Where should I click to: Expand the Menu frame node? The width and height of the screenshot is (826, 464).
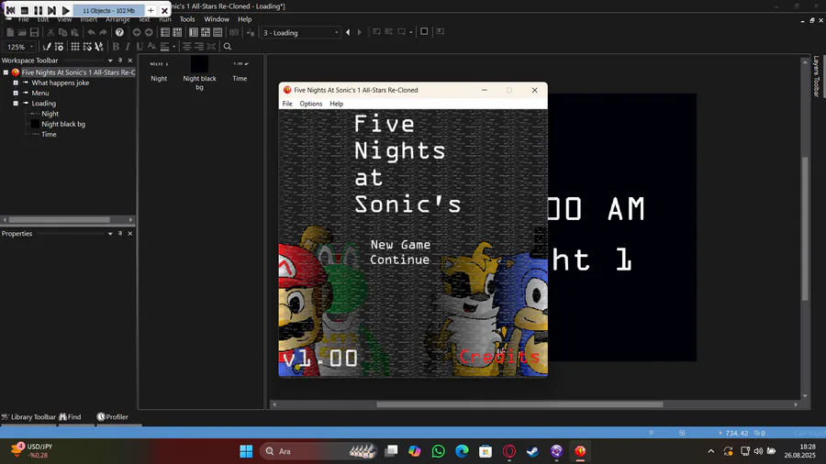[16, 94]
